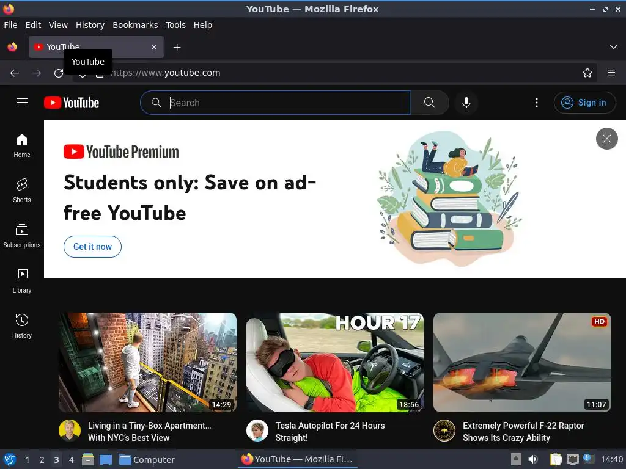
Task: Open the YouTube guide hamburger menu
Action: tap(22, 103)
